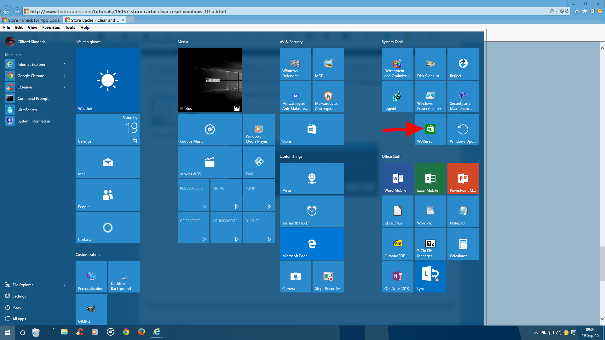
Task: Open the Kodi tile
Action: pos(259,162)
